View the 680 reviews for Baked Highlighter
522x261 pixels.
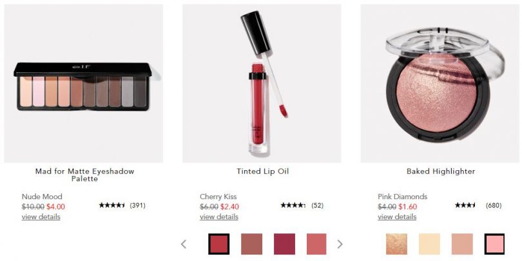(x=494, y=206)
